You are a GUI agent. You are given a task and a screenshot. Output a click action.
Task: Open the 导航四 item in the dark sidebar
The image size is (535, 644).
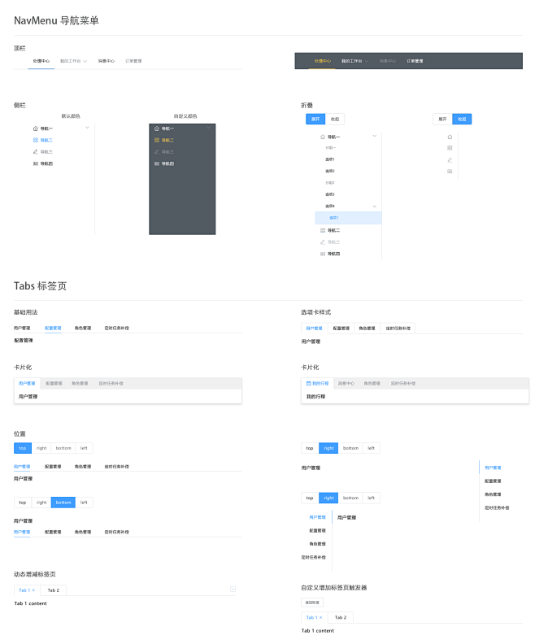[x=166, y=163]
